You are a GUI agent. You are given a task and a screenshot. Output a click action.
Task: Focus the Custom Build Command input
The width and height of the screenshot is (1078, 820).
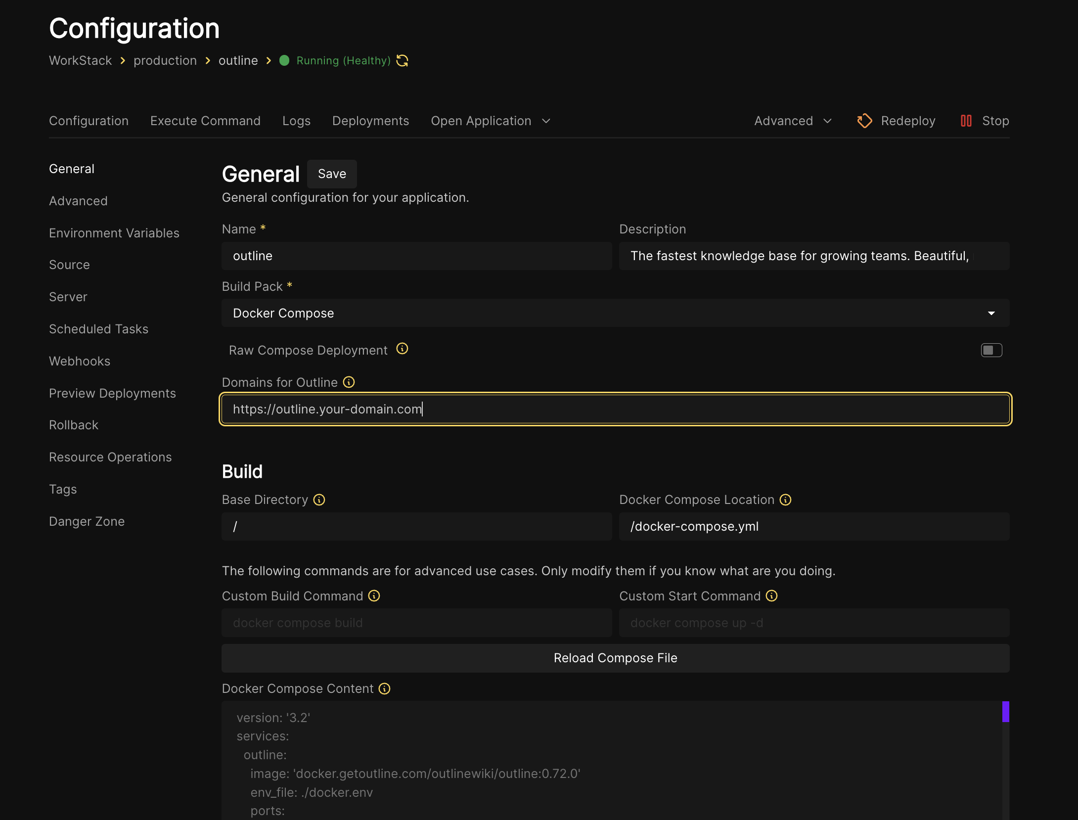coord(417,623)
